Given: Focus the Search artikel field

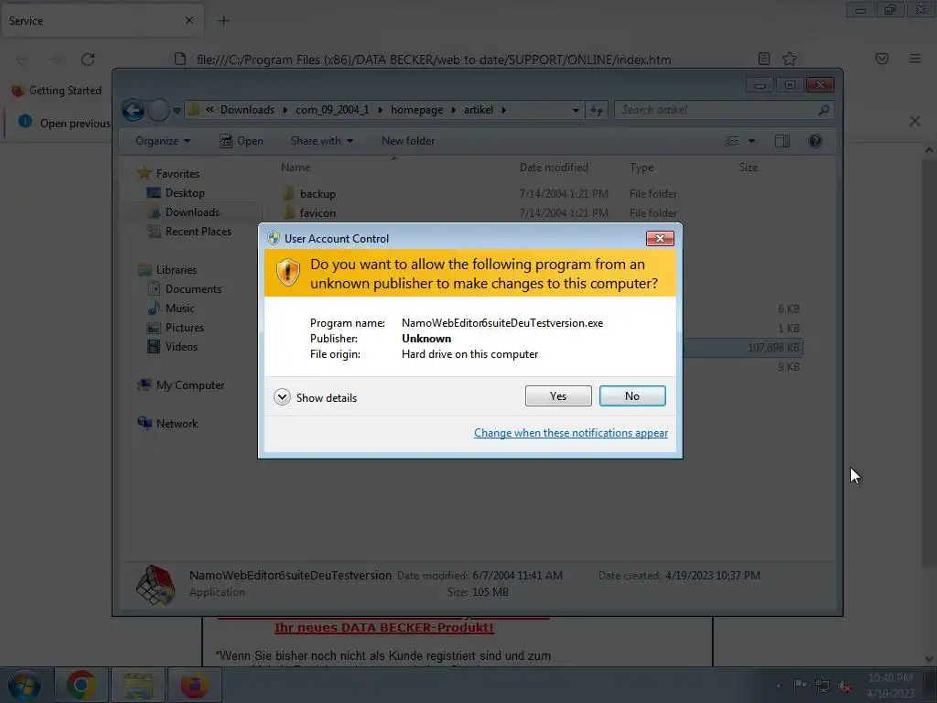Looking at the screenshot, I should (723, 110).
